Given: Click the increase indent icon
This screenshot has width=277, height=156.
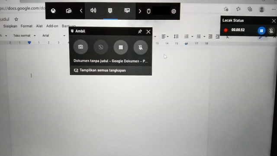Looking at the screenshot, I should (x=218, y=37).
